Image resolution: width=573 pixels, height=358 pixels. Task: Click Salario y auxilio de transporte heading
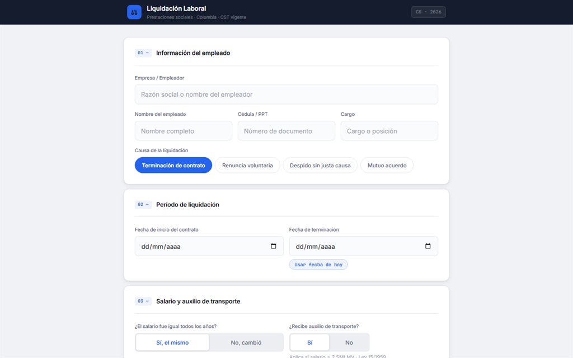point(198,302)
